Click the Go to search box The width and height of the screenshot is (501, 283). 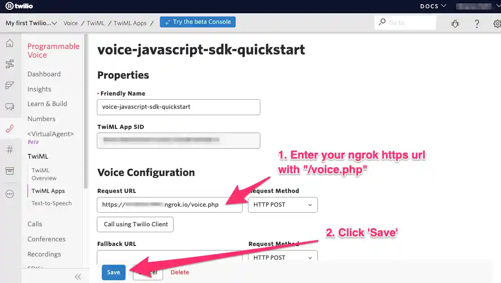coord(405,22)
